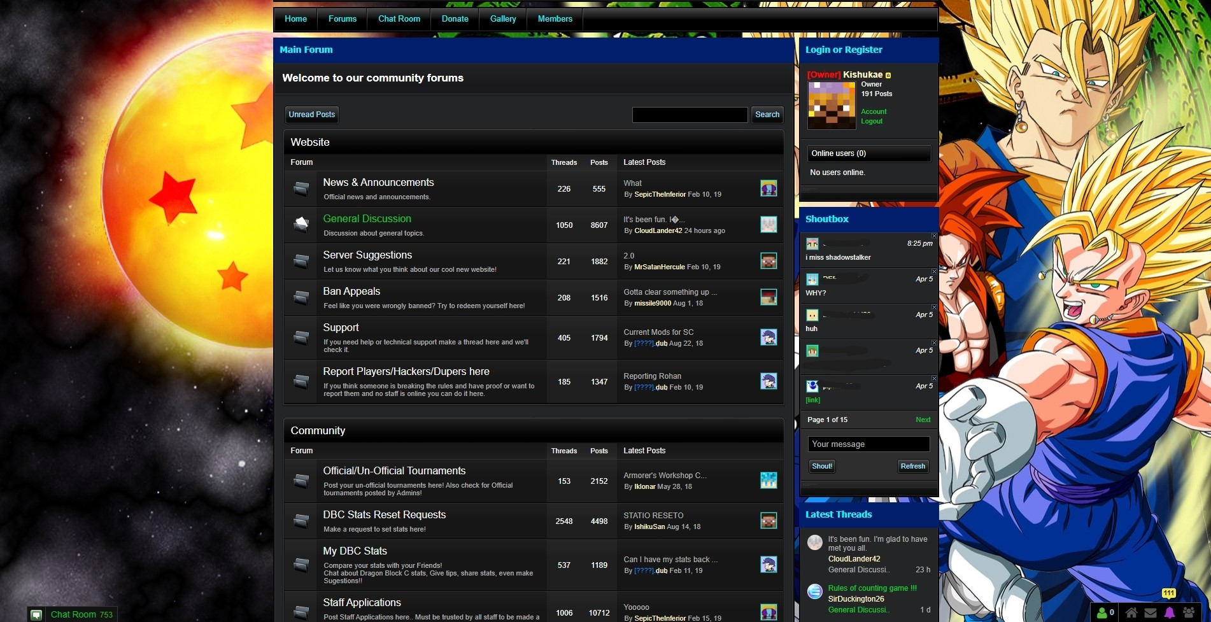Click CloudLander42's avatar in General Discussion row
Viewport: 1211px width, 622px height.
768,225
